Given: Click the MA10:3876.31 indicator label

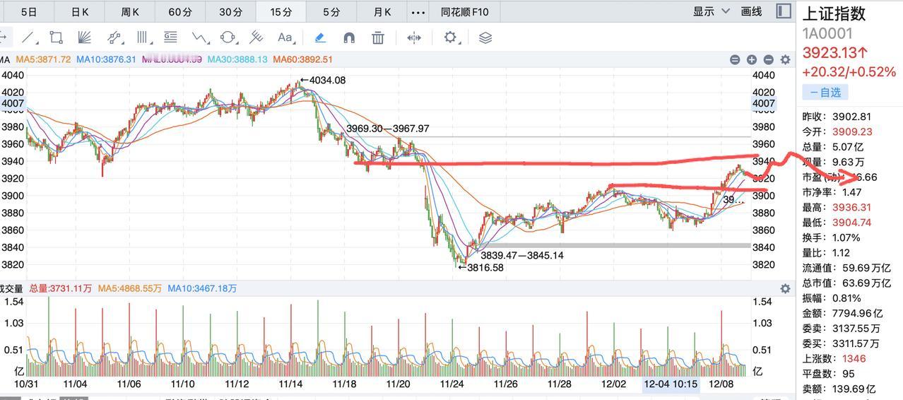Looking at the screenshot, I should pyautogui.click(x=106, y=60).
